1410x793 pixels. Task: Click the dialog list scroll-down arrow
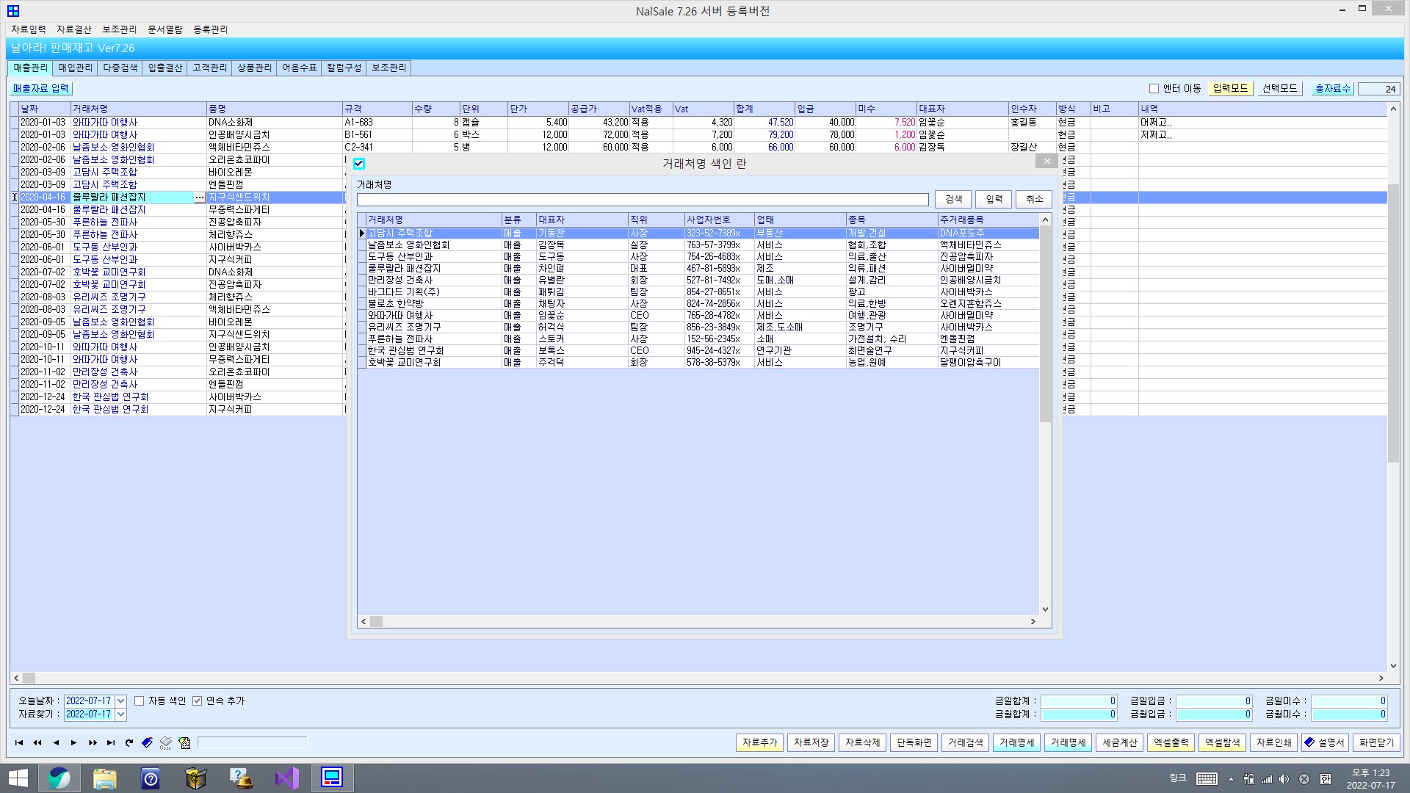[x=1045, y=609]
